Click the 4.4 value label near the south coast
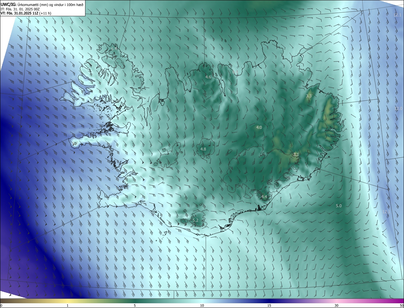This screenshot has width=404, height=308. (x=264, y=197)
